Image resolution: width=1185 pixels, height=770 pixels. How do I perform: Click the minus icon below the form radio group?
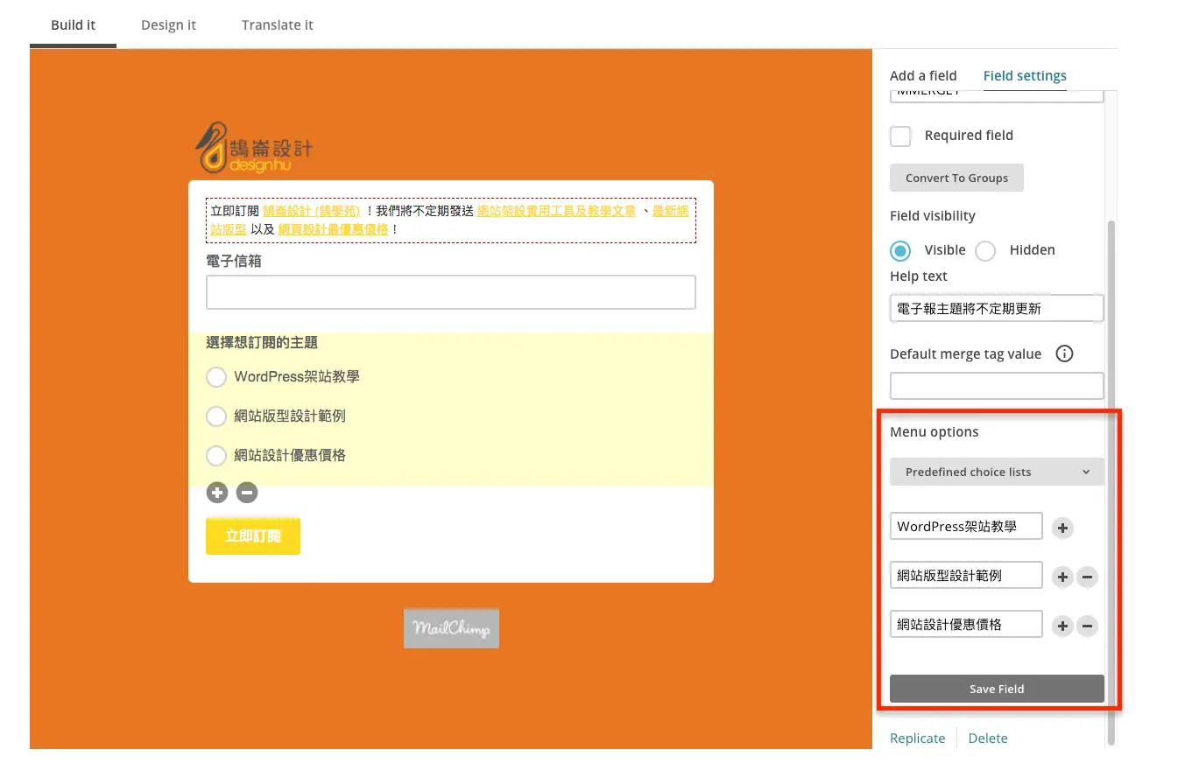click(247, 493)
